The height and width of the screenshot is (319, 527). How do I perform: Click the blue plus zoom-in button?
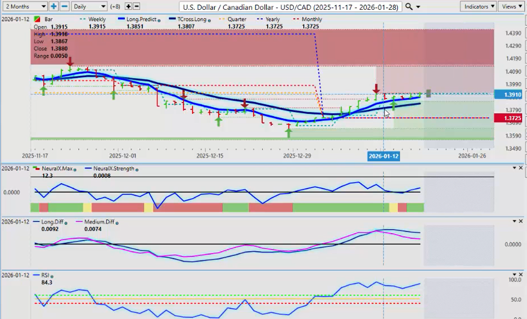click(54, 7)
